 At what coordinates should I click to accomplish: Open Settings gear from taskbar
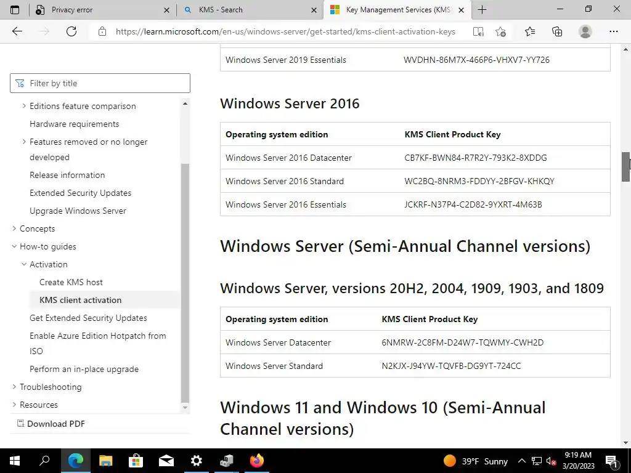point(197,461)
